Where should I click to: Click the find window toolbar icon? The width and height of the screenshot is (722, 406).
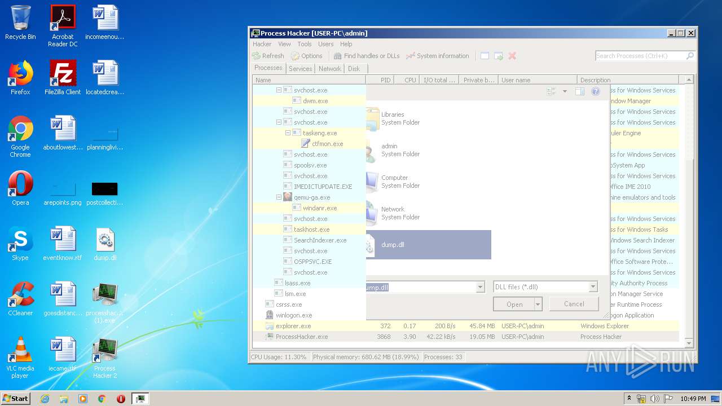pos(485,56)
